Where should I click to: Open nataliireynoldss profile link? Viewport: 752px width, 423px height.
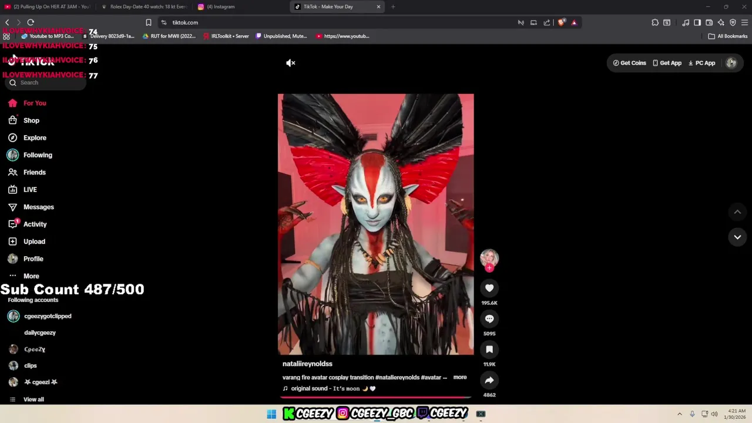coord(307,364)
